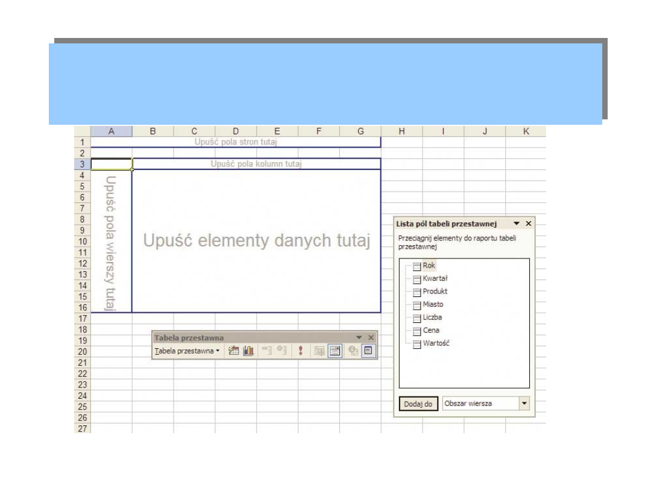651x488 pixels.
Task: Open the field list panel options arrow
Action: [x=517, y=224]
